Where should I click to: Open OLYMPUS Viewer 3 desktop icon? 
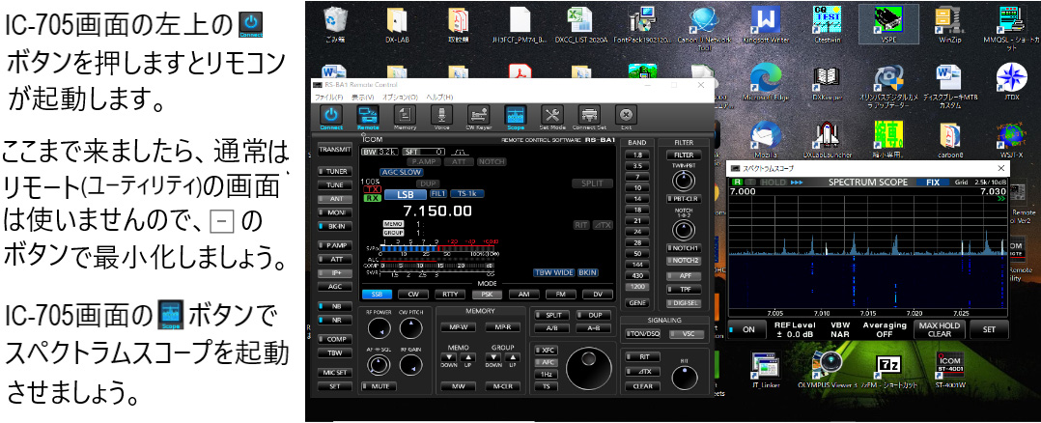(x=828, y=369)
